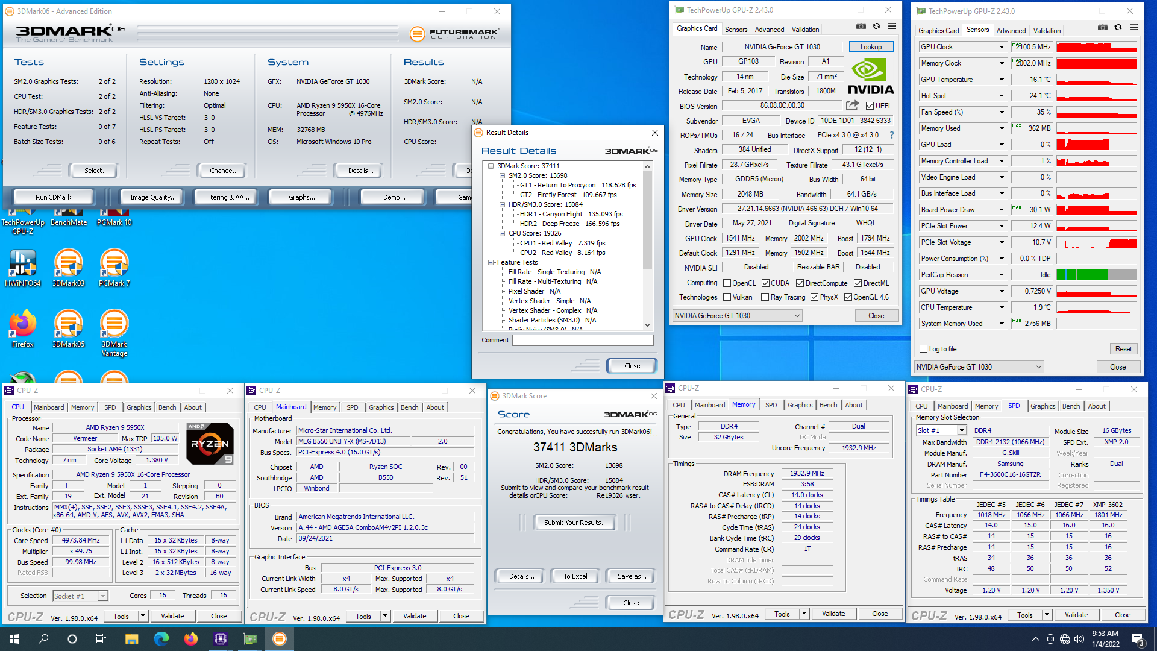Toggle the Vulkan checkbox
Image resolution: width=1157 pixels, height=651 pixels.
point(727,297)
